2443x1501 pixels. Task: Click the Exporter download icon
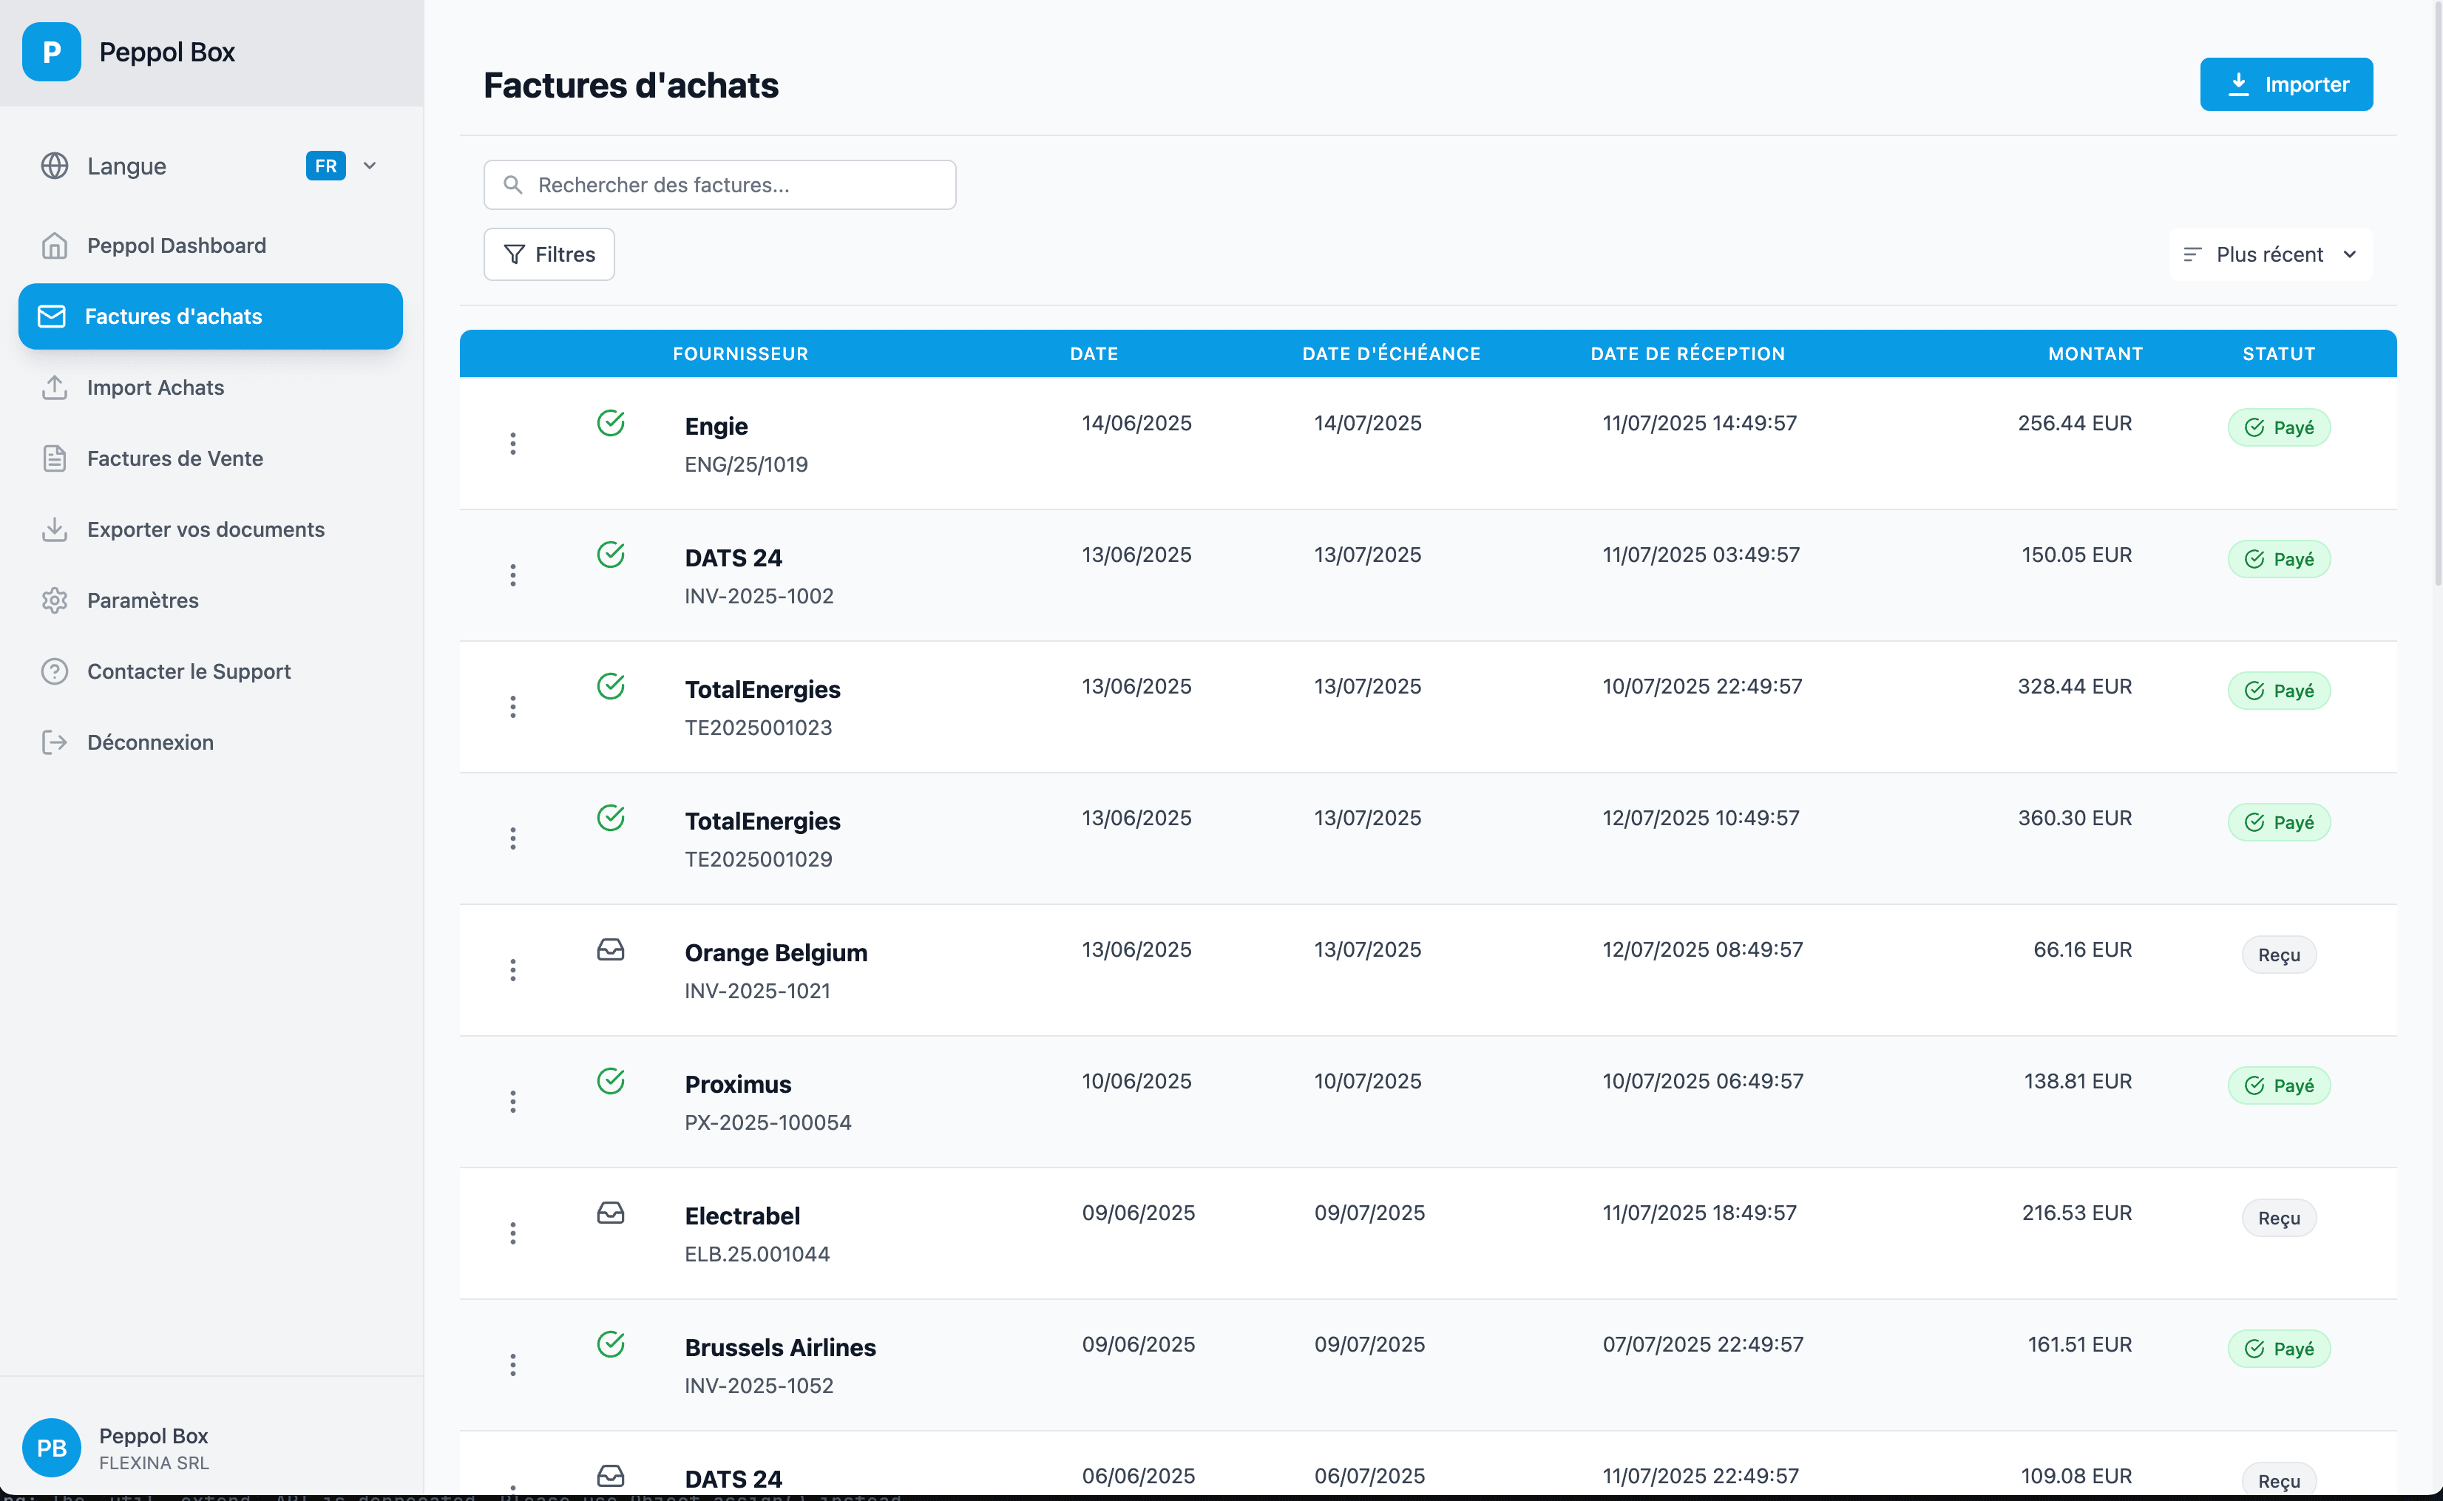(55, 529)
